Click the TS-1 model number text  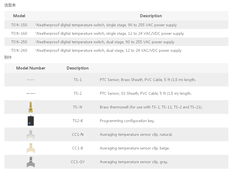(78, 80)
